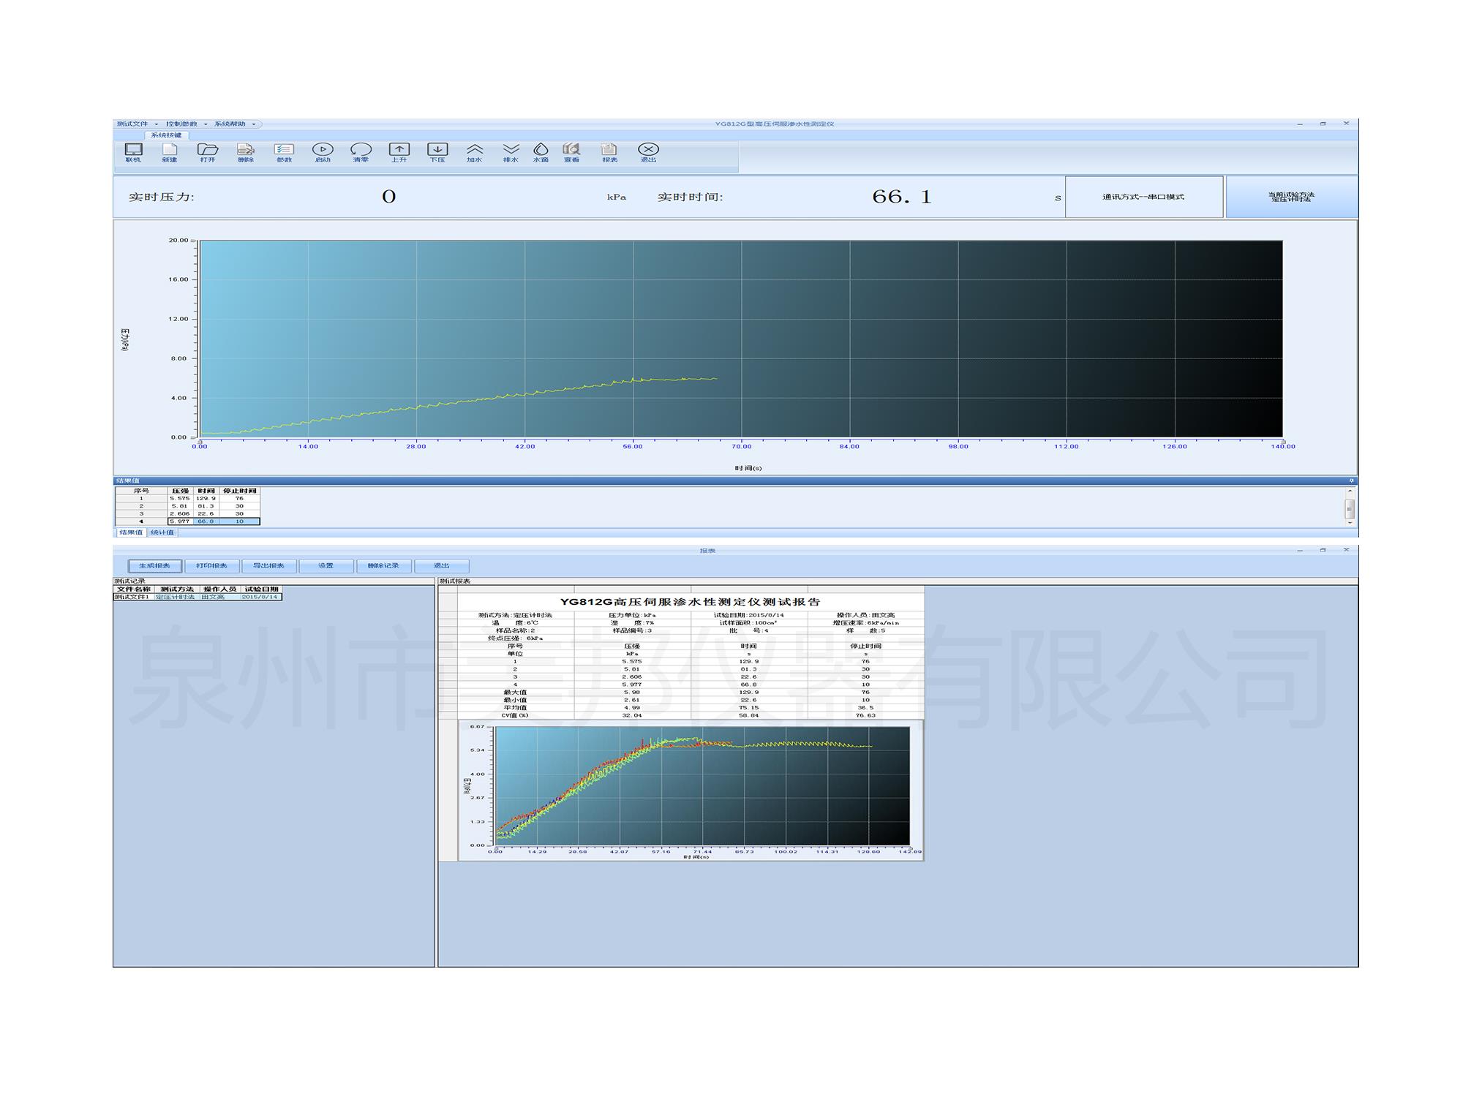Click the 生成报表 button
1463x1097 pixels.
coord(154,566)
